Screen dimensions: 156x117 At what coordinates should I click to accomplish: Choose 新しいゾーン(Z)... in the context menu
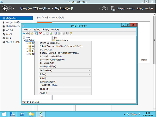click(65, 50)
